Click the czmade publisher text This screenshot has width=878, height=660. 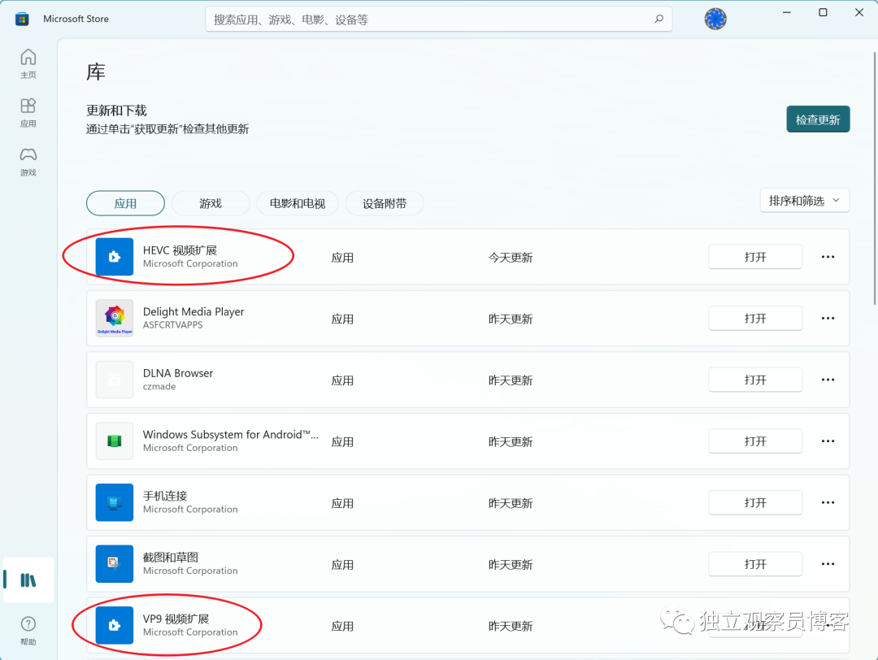pyautogui.click(x=159, y=387)
